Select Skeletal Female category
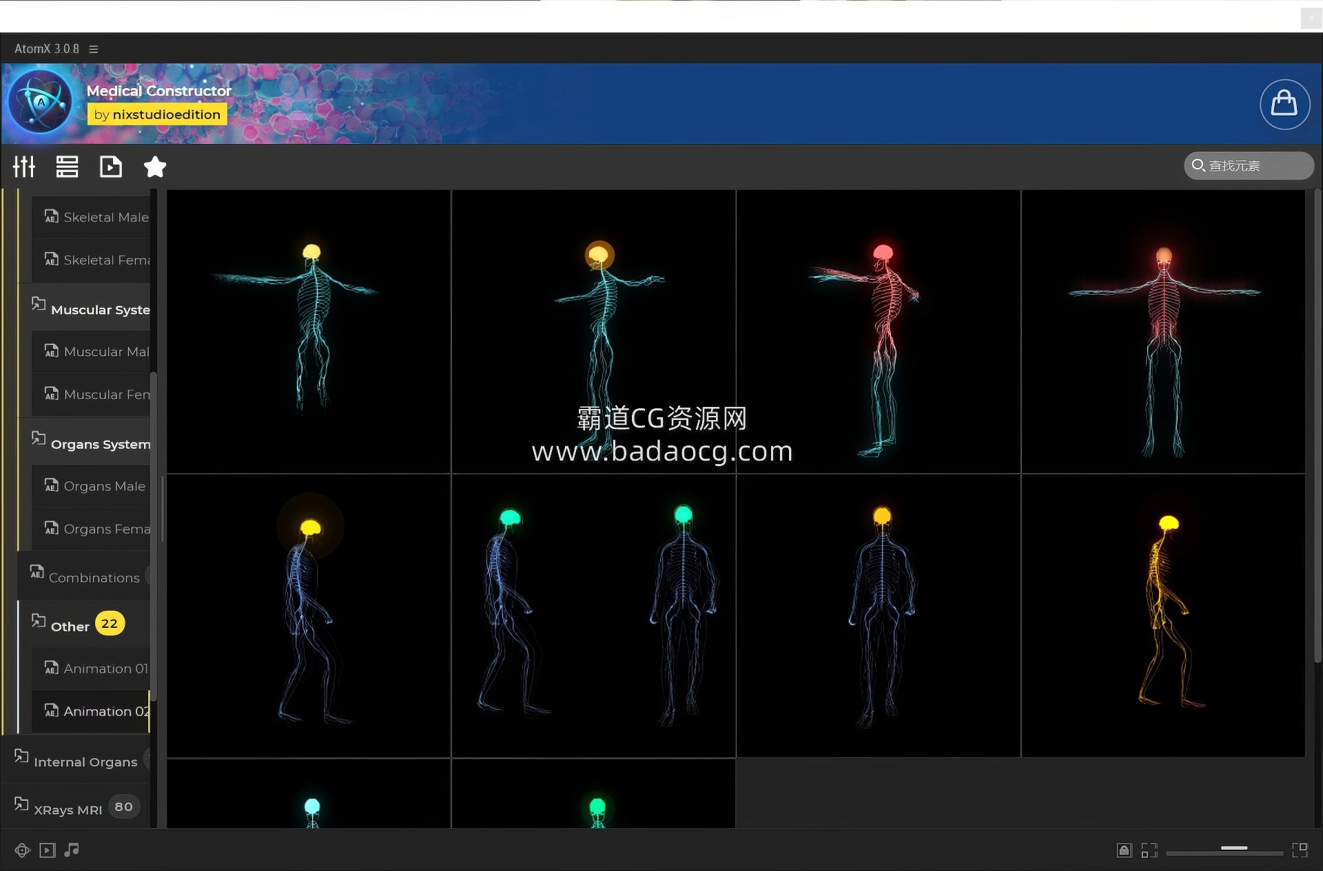1323x871 pixels. 91,260
